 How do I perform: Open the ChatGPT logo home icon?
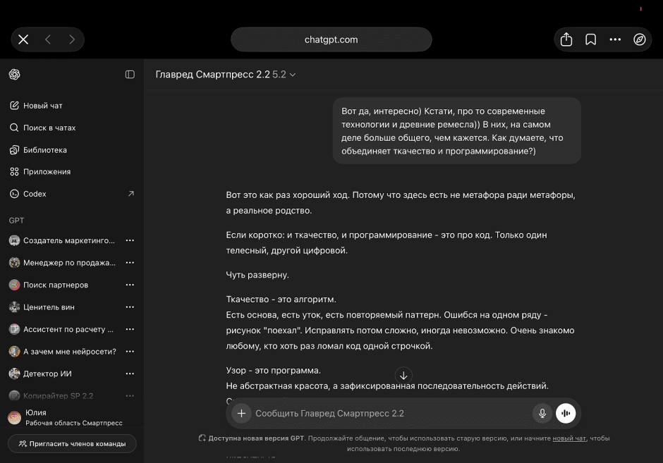(x=13, y=74)
